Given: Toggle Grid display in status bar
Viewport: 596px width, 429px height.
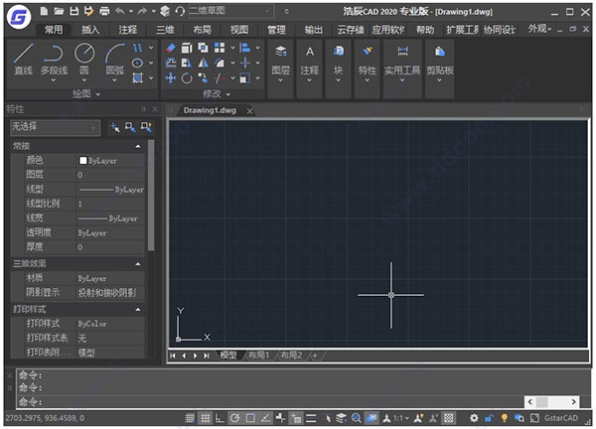Looking at the screenshot, I should coord(205,418).
